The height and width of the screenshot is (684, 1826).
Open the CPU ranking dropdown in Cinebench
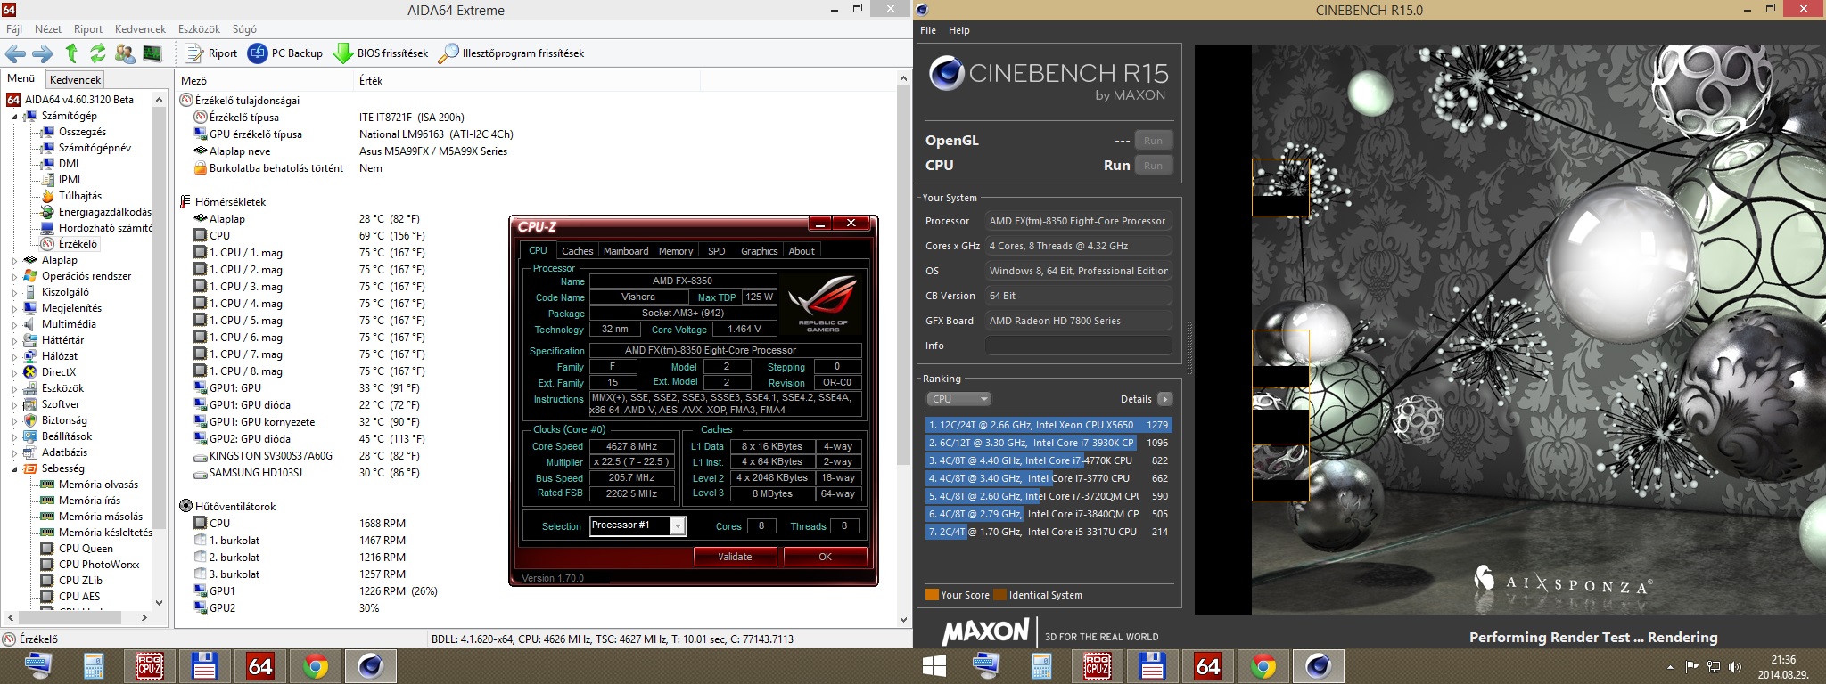[958, 399]
